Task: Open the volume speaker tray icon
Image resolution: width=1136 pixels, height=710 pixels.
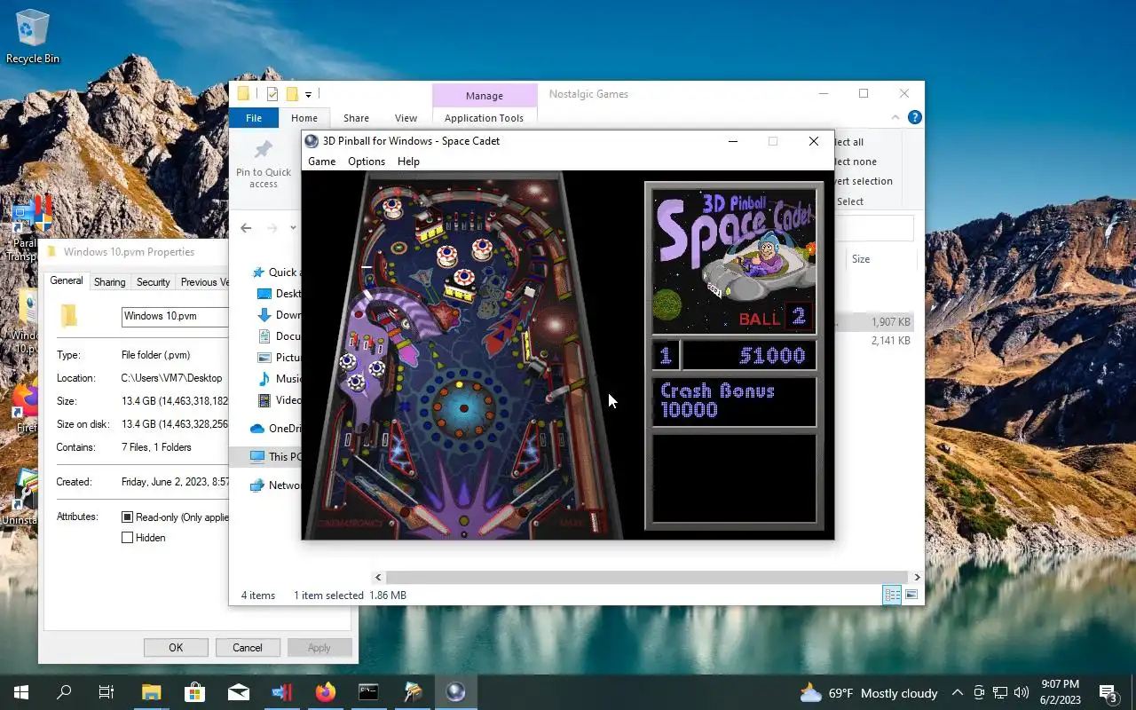Action: point(1022,693)
